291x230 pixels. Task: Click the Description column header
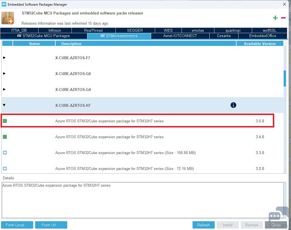146,44
